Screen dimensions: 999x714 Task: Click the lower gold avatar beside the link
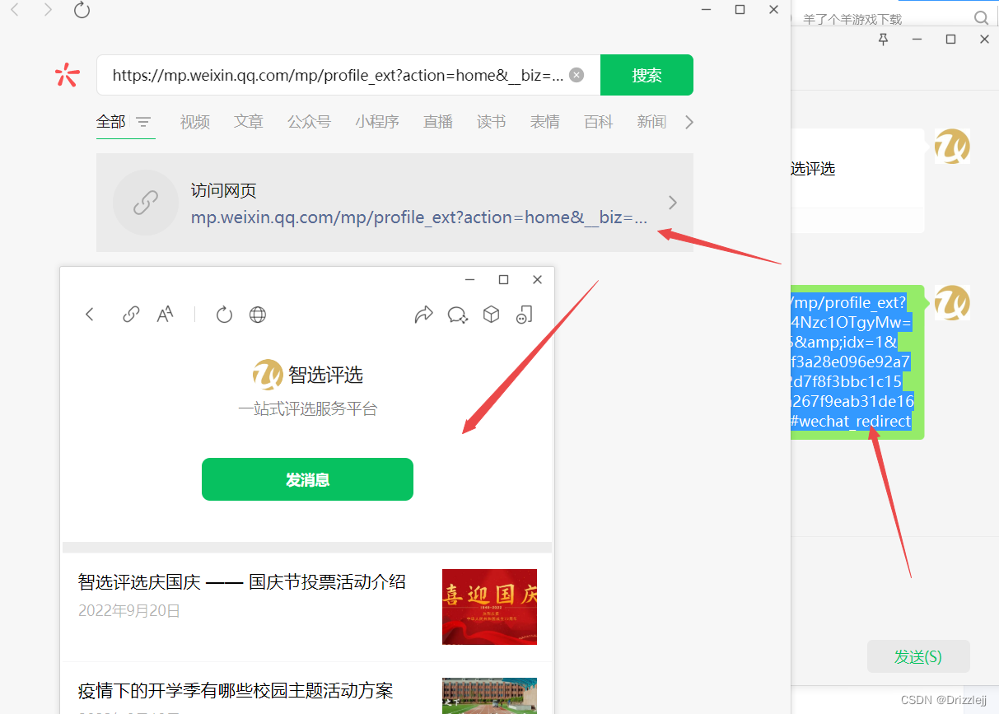point(952,302)
